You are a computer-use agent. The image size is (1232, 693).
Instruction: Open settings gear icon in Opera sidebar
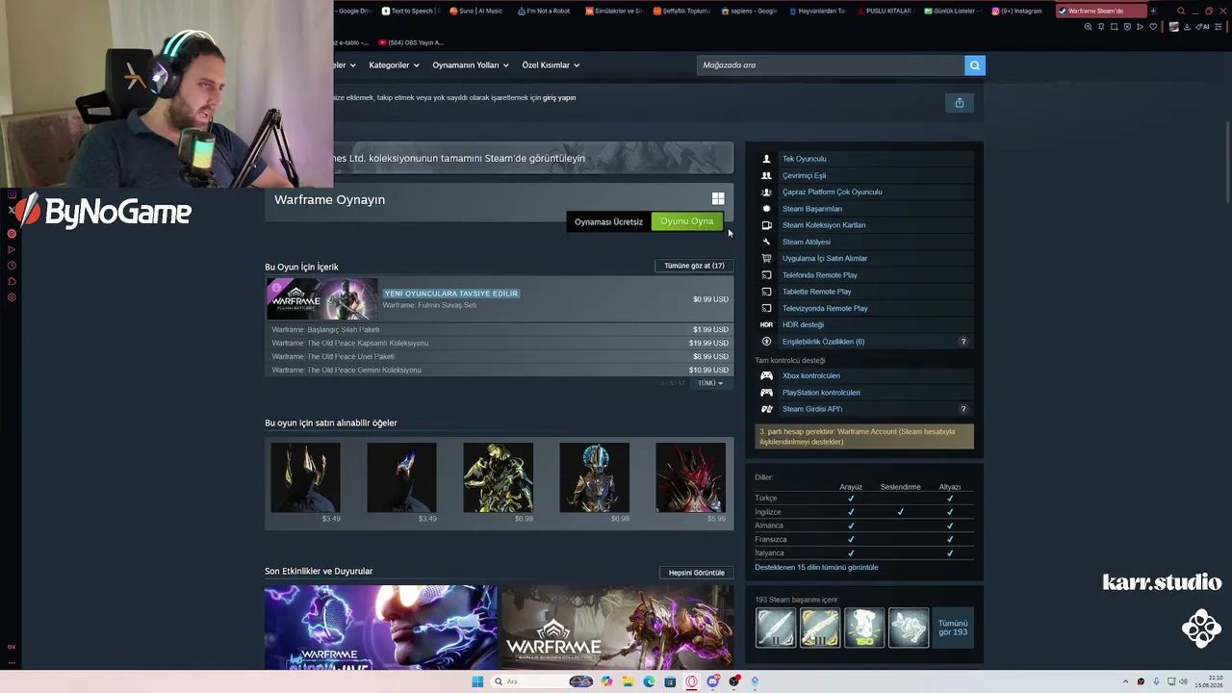[x=12, y=297]
